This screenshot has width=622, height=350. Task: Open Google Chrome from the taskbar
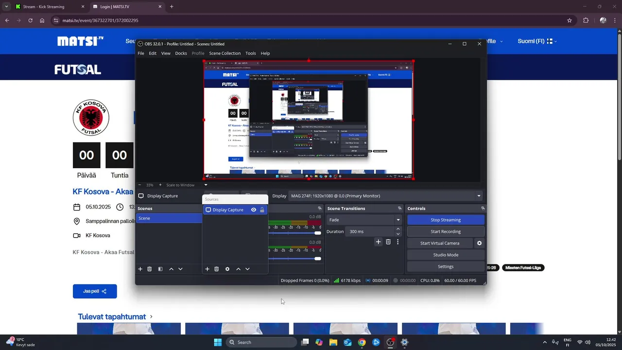tap(362, 342)
